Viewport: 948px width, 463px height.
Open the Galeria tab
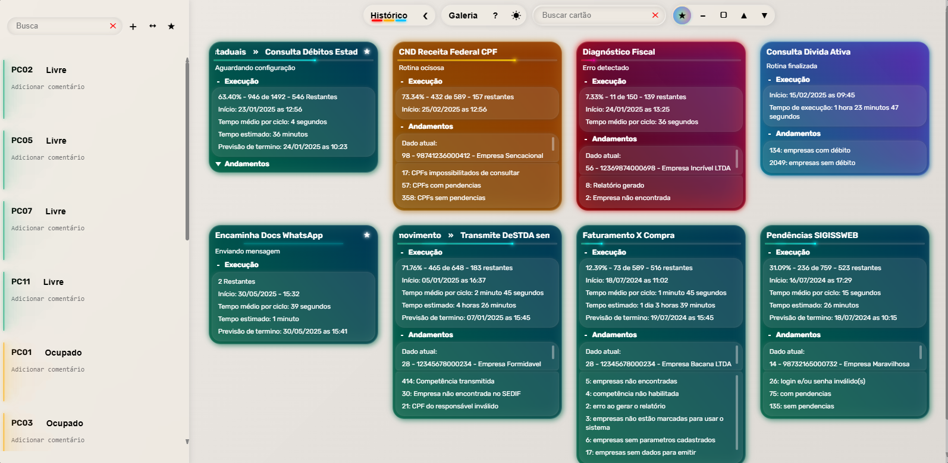463,15
